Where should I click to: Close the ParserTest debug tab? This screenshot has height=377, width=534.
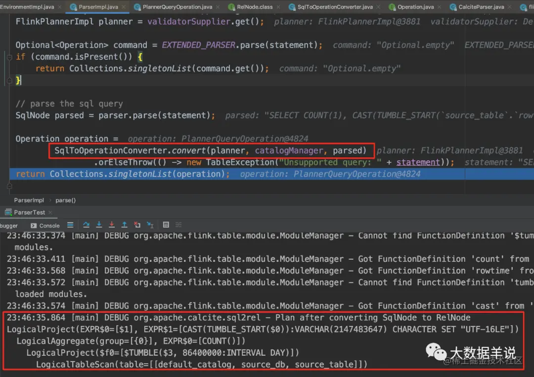pyautogui.click(x=50, y=212)
